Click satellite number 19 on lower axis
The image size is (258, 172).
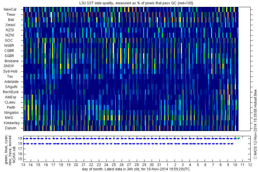(20, 138)
